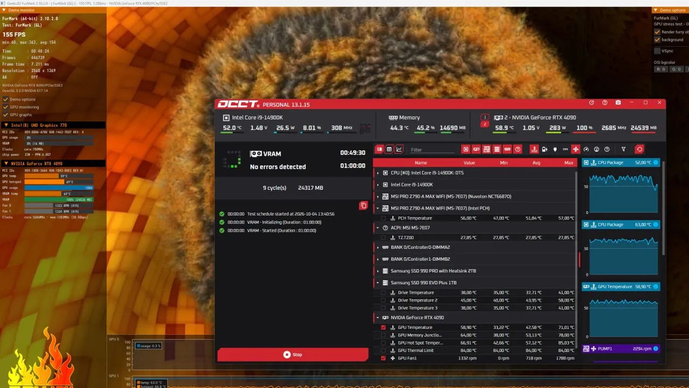Click the funnel filter icon in OCCT toolbar
This screenshot has height=388, width=689.
click(x=623, y=149)
